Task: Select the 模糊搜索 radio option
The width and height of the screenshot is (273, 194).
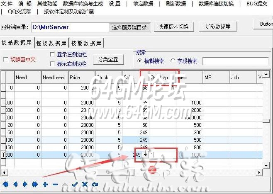Action: point(139,61)
